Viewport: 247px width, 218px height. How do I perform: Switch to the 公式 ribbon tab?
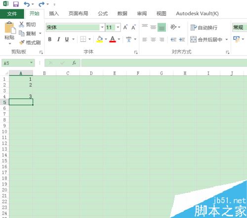click(x=103, y=13)
